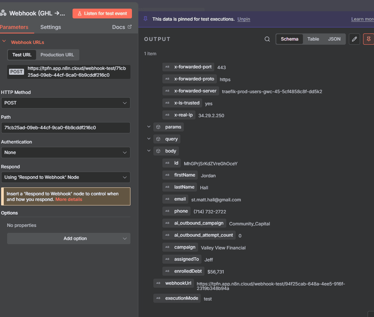Collapse the query object
374x317 pixels.
coord(149,139)
